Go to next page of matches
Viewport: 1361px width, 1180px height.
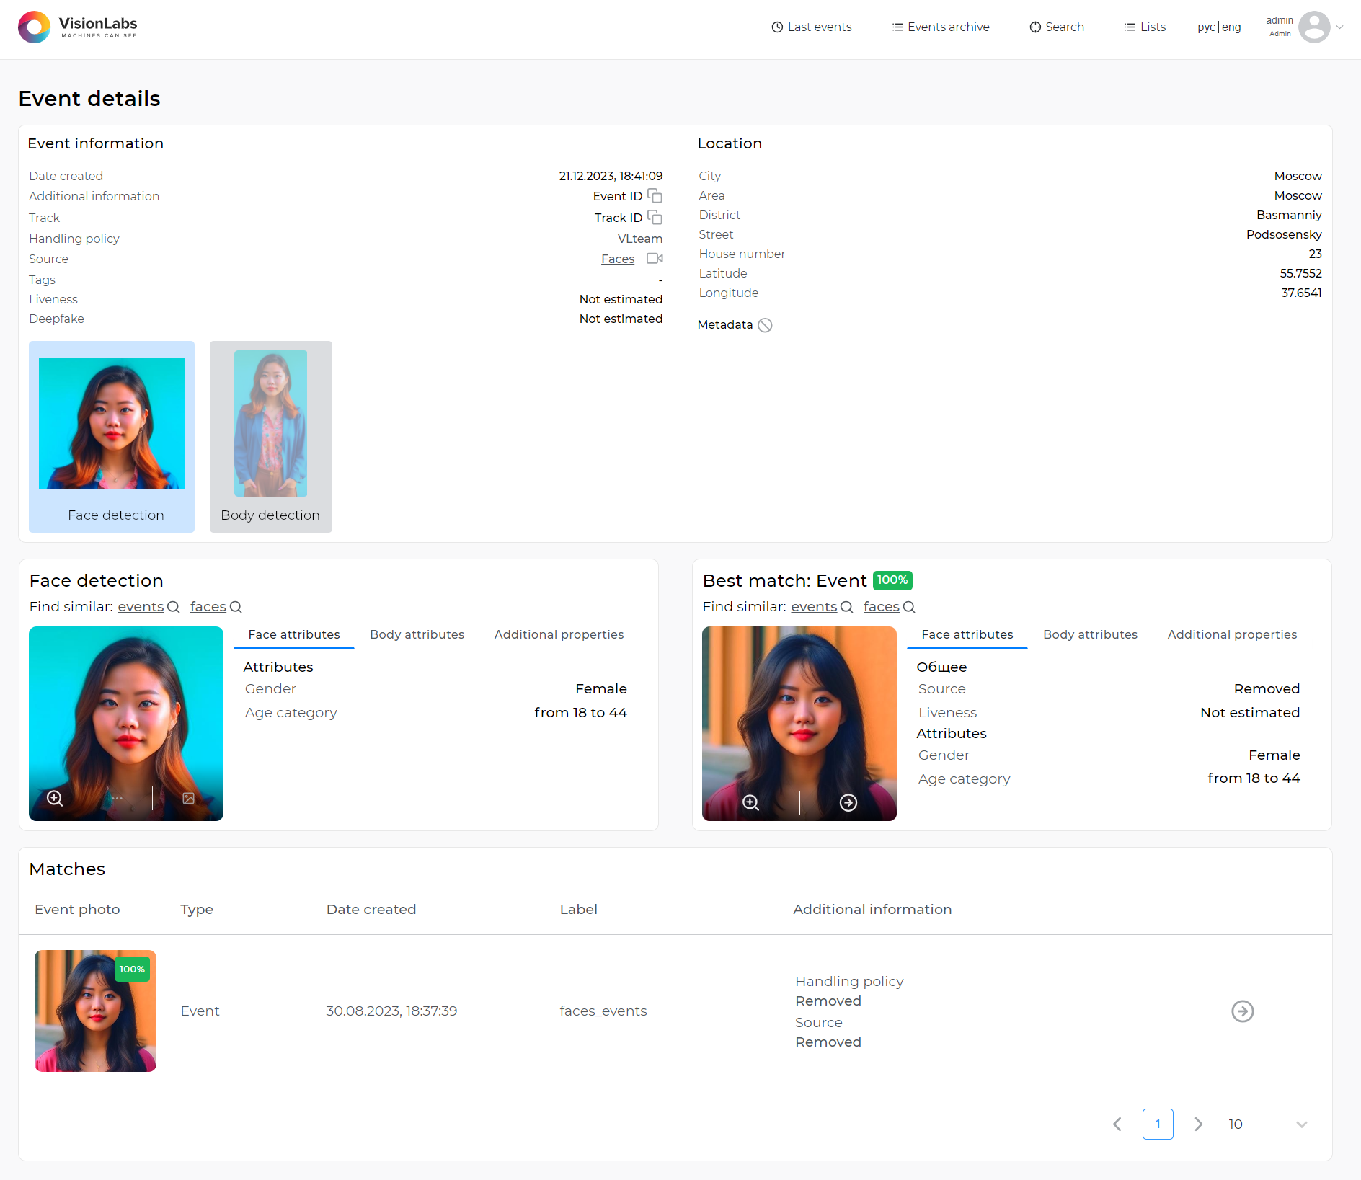[1198, 1124]
